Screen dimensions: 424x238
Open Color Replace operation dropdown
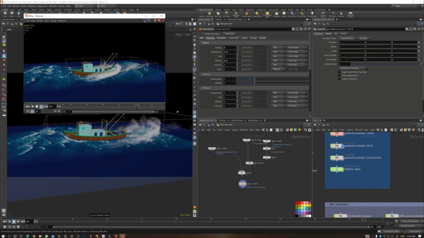point(278,69)
